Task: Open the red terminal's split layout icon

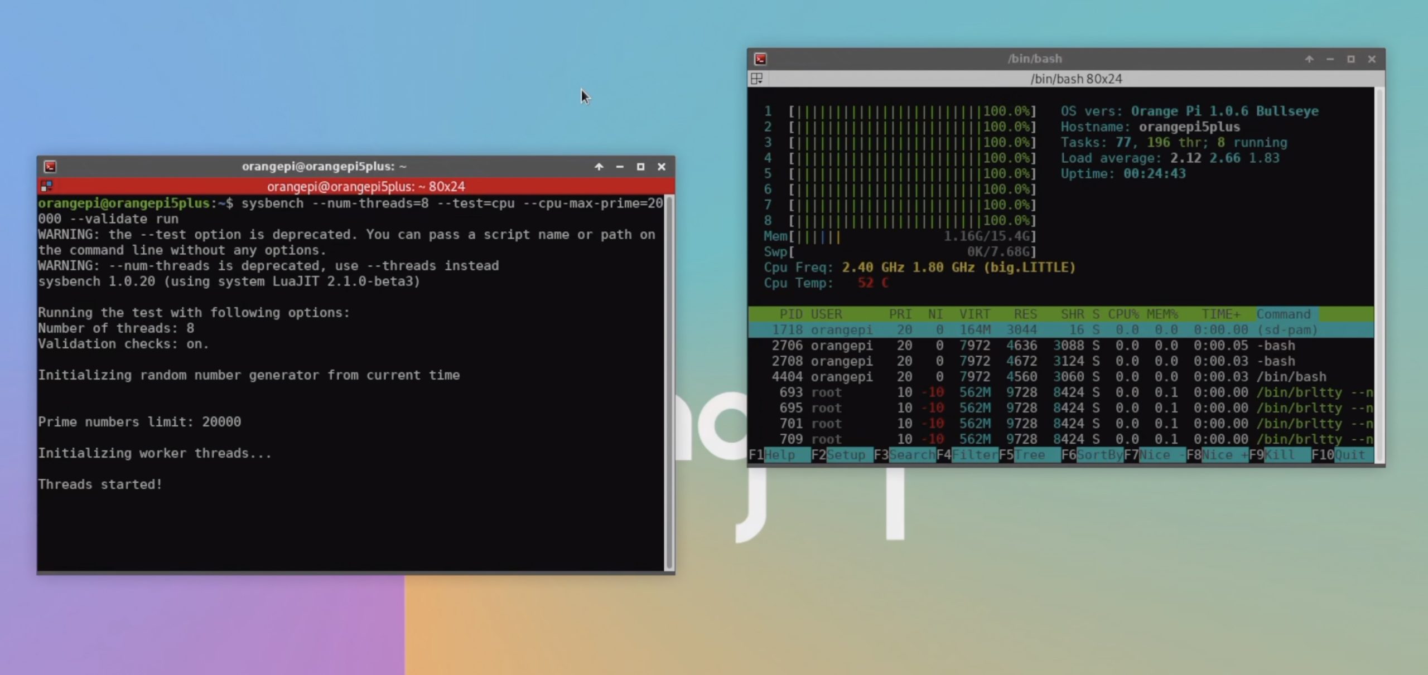Action: [x=46, y=186]
